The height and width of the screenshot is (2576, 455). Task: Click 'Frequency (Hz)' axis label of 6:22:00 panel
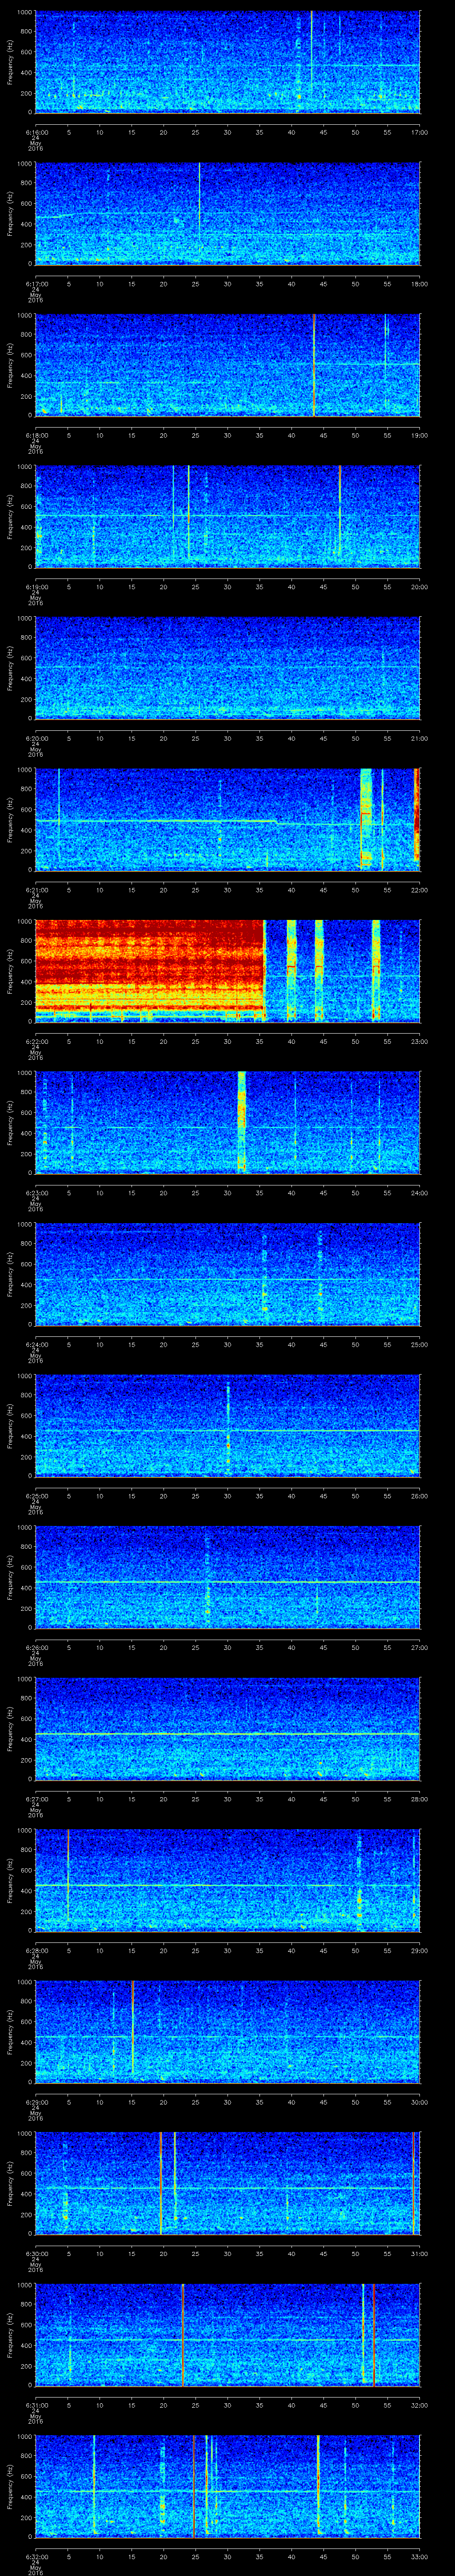(x=10, y=971)
